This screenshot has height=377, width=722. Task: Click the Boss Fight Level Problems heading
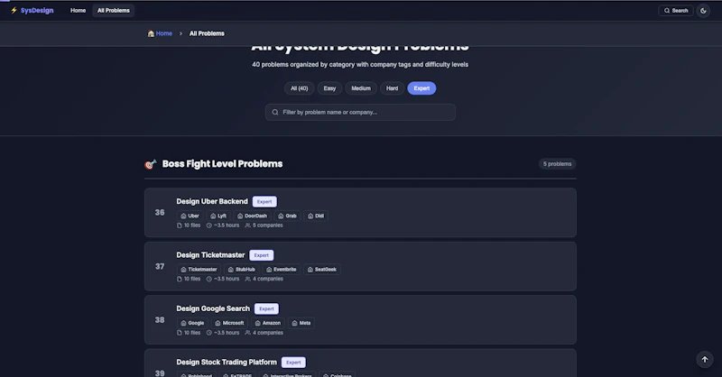(x=222, y=164)
